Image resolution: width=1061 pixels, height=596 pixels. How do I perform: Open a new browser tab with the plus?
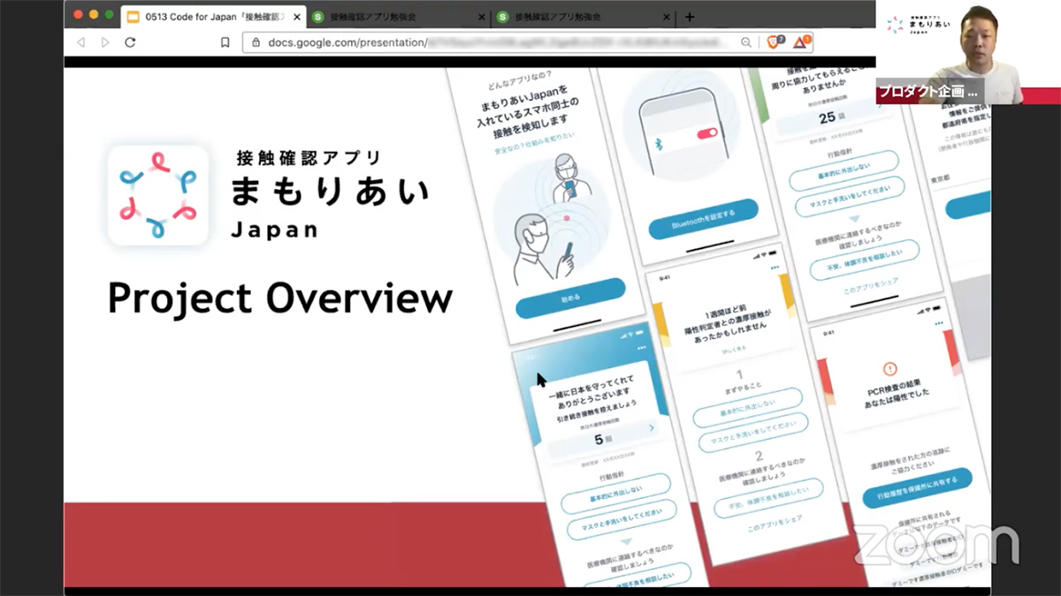690,16
